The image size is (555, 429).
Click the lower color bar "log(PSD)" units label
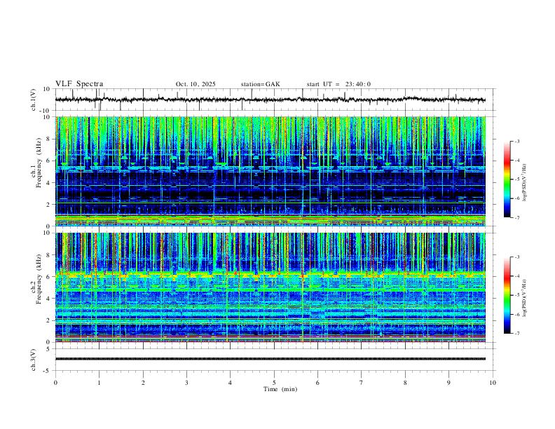click(526, 299)
